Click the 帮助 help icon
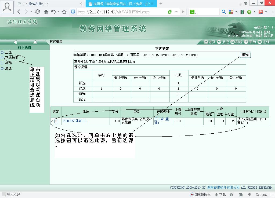 point(246,42)
